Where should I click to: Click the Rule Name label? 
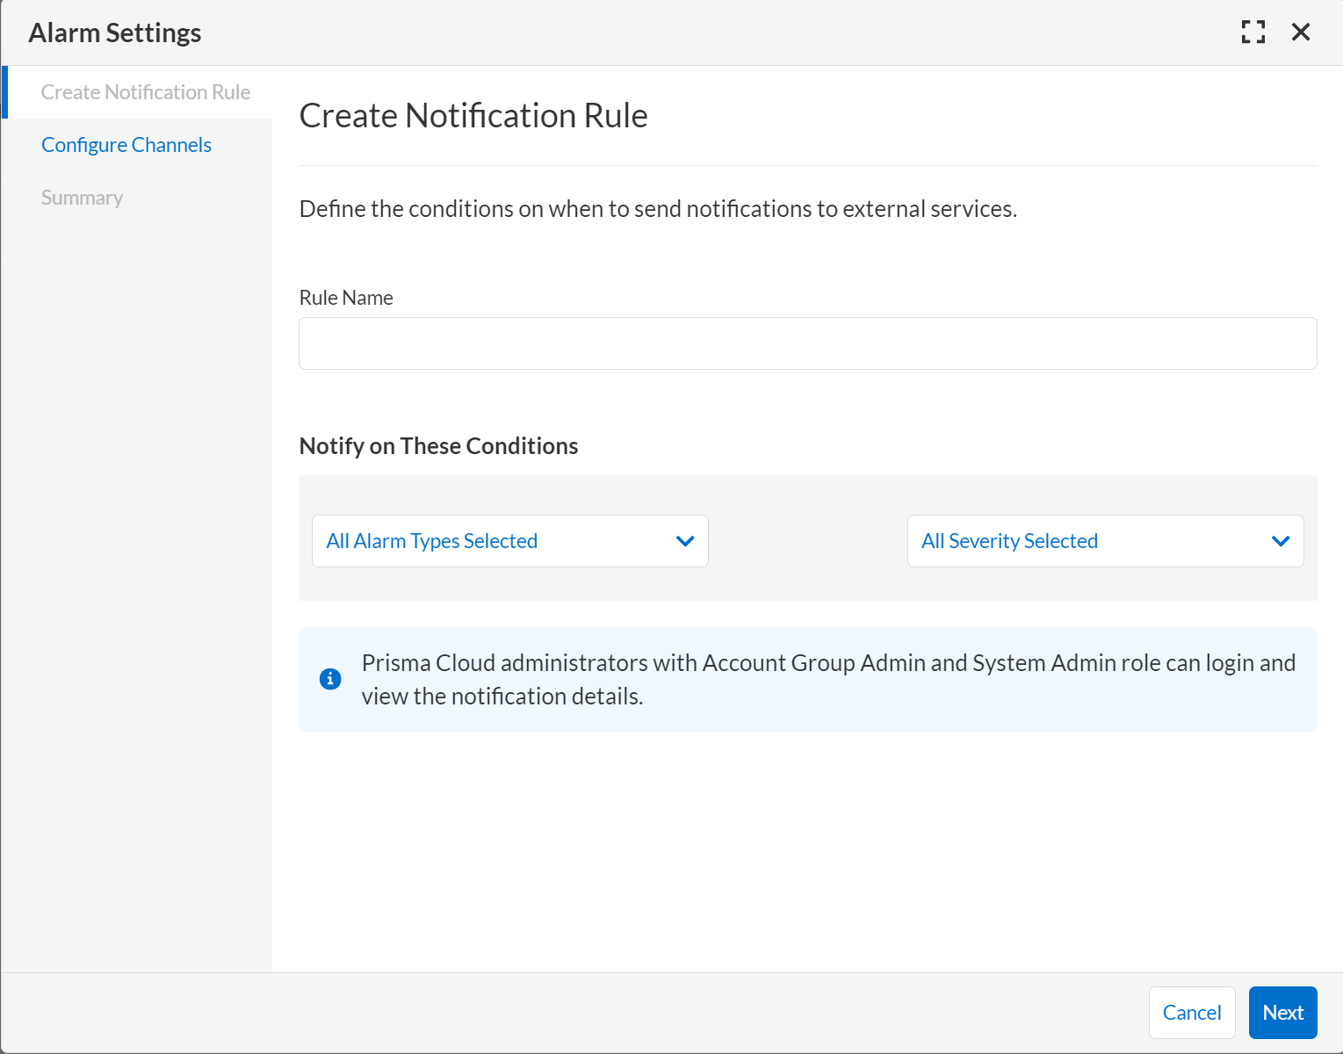point(346,298)
